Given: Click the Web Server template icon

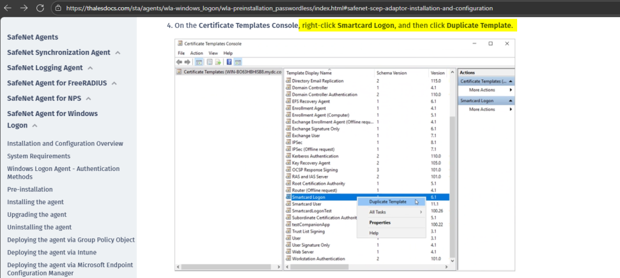Looking at the screenshot, I should [288, 251].
